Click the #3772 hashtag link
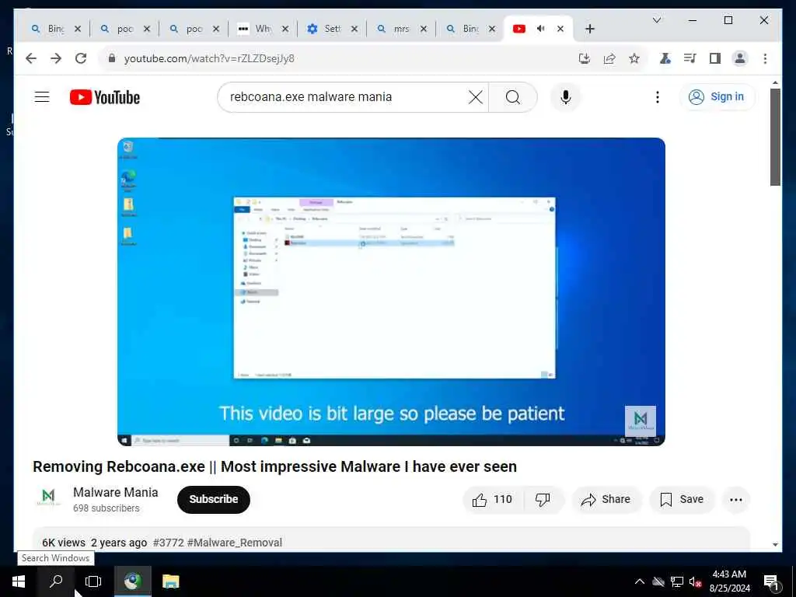 pyautogui.click(x=168, y=542)
